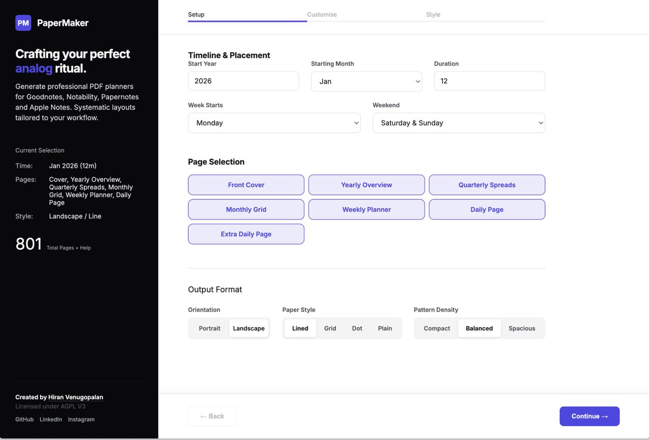
Task: Click the 'Landscape / Line' style value
Action: (75, 216)
